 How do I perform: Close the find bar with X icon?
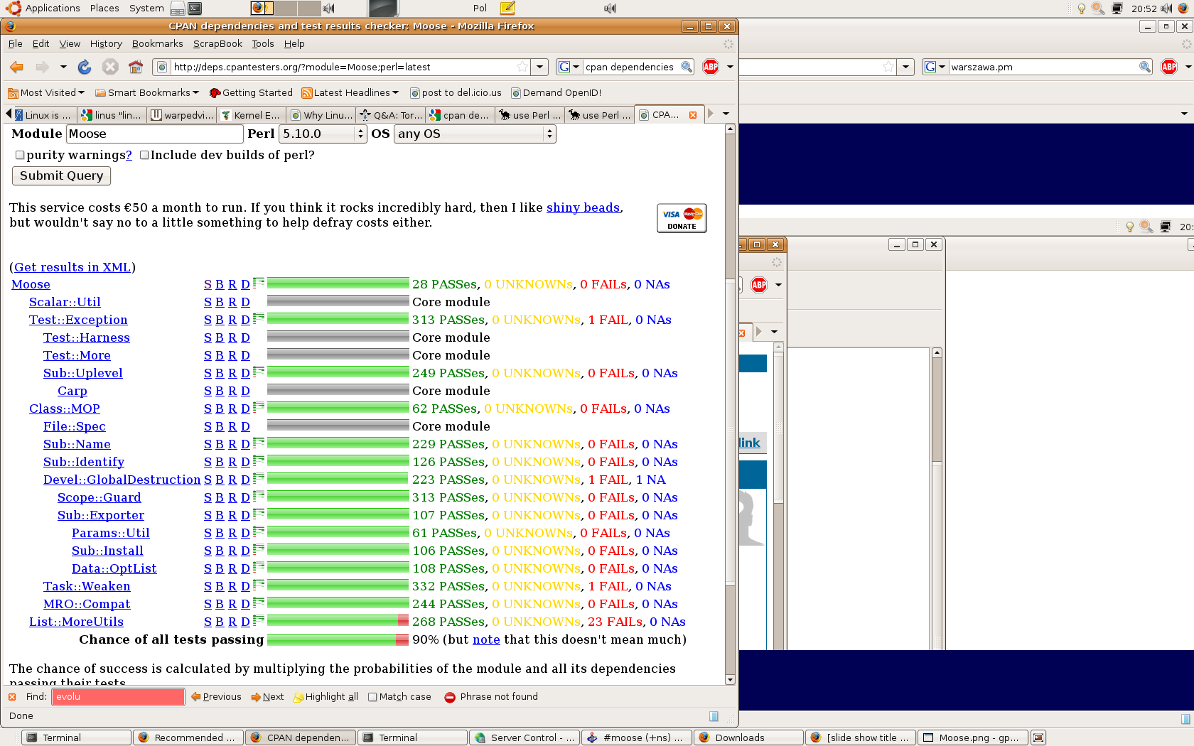pyautogui.click(x=12, y=697)
